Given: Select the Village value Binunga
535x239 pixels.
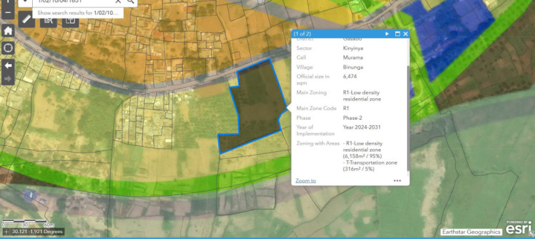Looking at the screenshot, I should click(353, 67).
